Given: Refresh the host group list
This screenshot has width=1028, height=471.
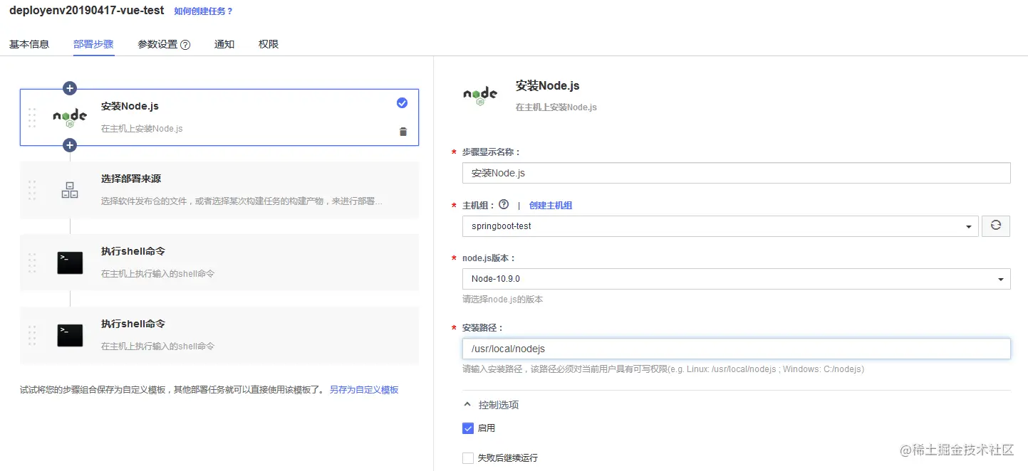Looking at the screenshot, I should pyautogui.click(x=995, y=226).
